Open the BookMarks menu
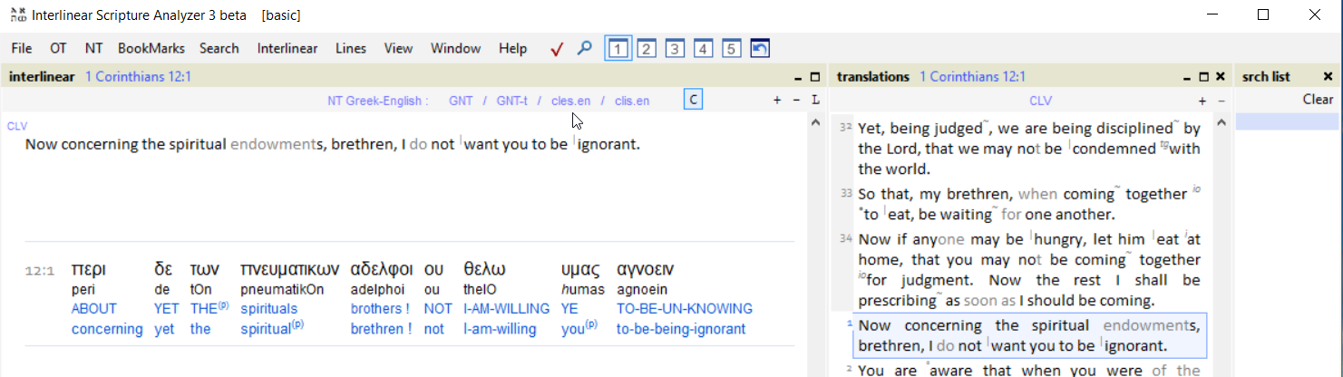 click(x=151, y=49)
